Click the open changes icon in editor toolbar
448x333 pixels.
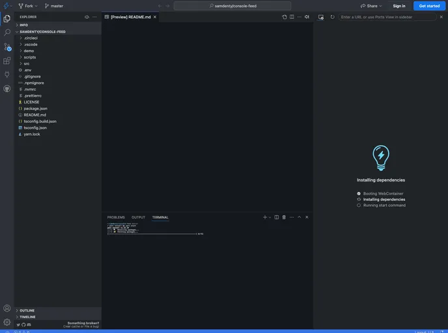(x=284, y=17)
